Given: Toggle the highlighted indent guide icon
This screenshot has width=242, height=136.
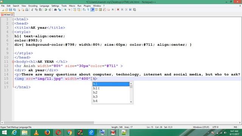Looking at the screenshot, I should (92, 9).
